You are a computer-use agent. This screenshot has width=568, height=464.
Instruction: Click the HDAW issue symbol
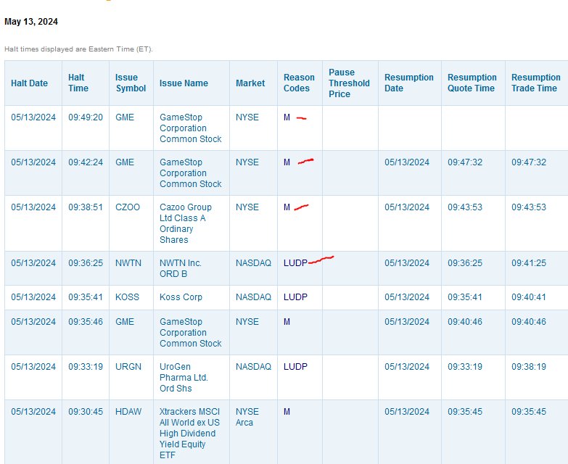coord(128,412)
